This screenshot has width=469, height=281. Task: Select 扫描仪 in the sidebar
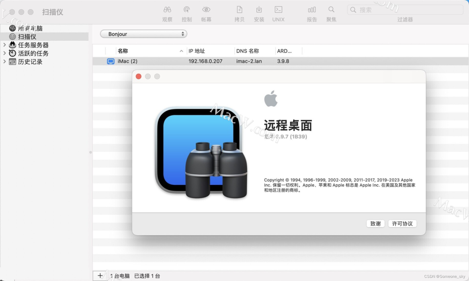(x=27, y=37)
